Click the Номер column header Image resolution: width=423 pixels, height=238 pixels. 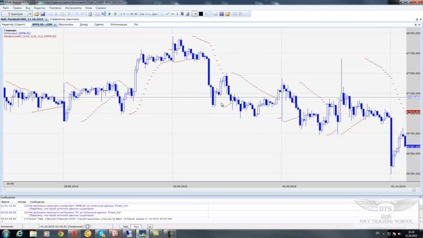click(22, 202)
